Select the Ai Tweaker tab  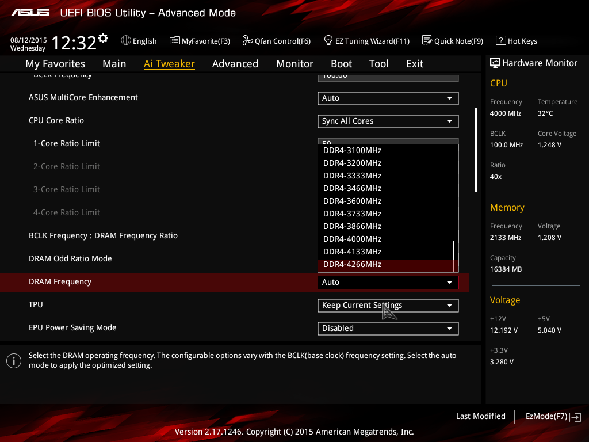click(170, 64)
